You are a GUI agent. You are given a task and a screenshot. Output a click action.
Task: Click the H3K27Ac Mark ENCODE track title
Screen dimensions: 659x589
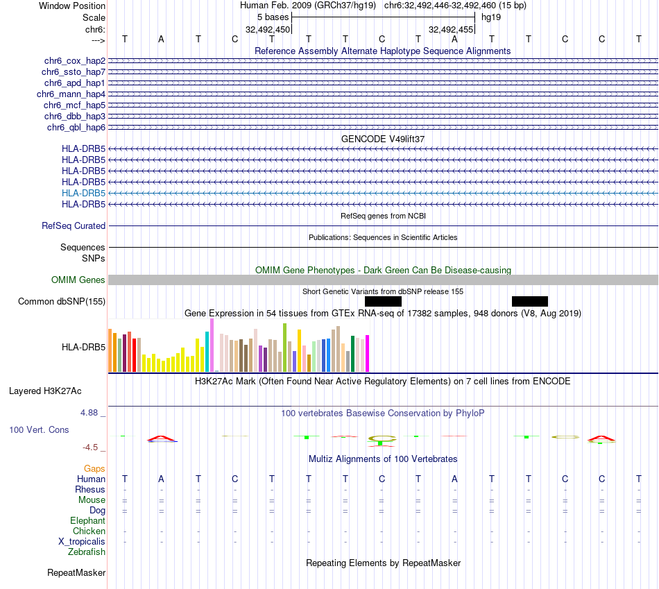(x=383, y=382)
